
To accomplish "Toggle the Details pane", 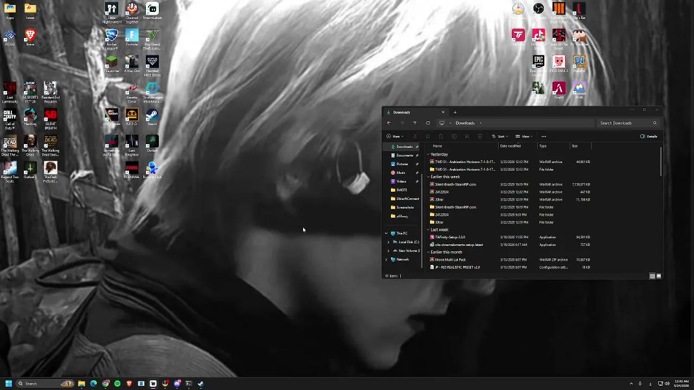I will (648, 136).
